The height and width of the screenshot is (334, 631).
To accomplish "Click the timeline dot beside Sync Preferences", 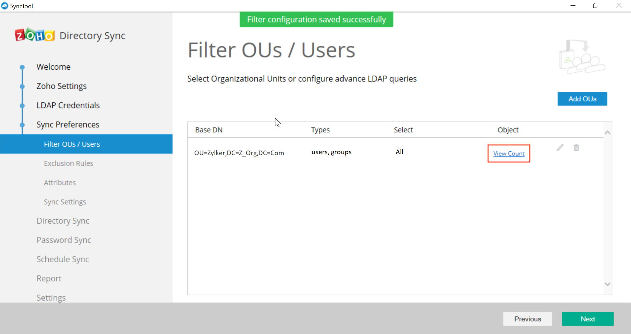I will point(22,125).
